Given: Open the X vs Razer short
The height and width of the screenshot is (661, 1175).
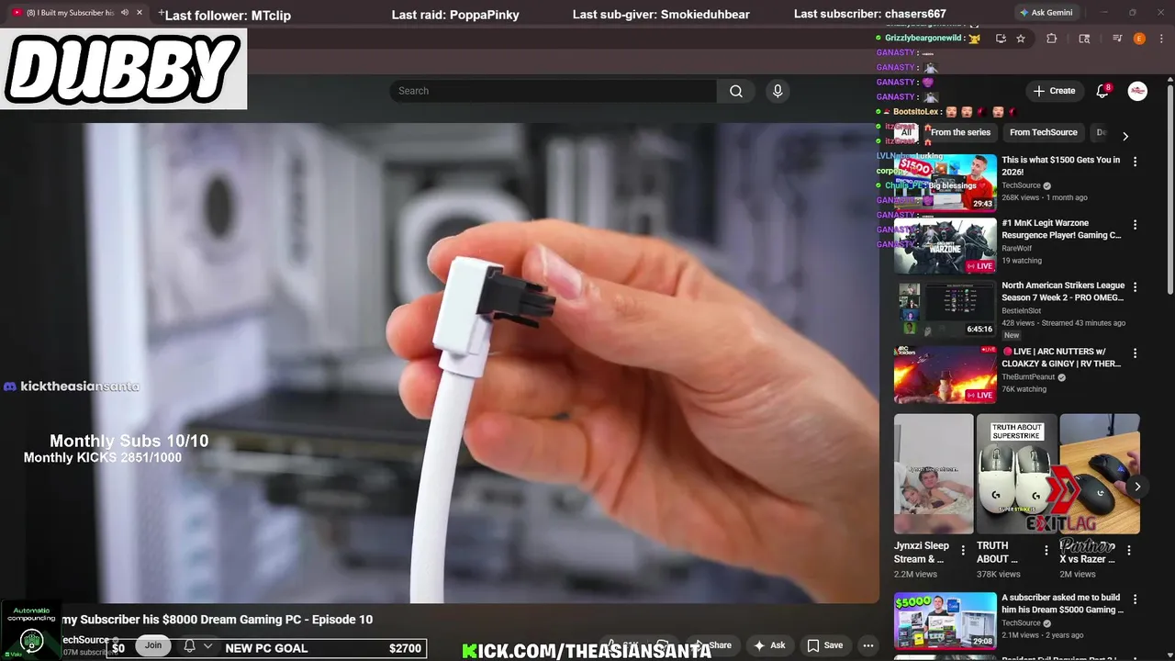Looking at the screenshot, I should 1100,474.
